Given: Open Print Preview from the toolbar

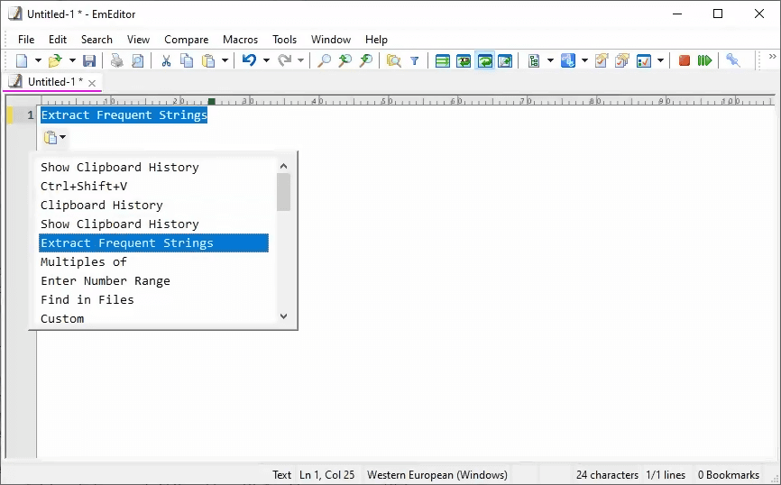Looking at the screenshot, I should (137, 60).
